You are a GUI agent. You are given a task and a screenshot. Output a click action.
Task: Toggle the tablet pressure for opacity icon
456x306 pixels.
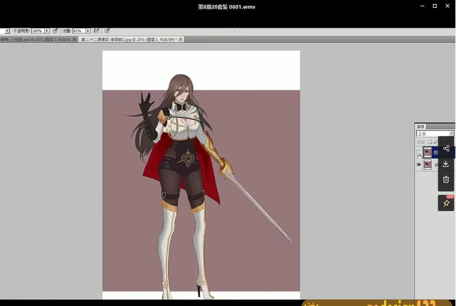click(55, 31)
